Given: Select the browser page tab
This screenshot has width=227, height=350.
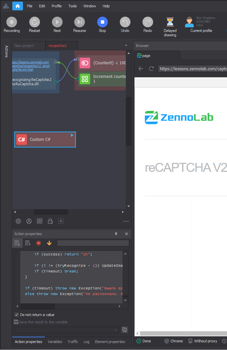Looking at the screenshot, I should [x=157, y=56].
